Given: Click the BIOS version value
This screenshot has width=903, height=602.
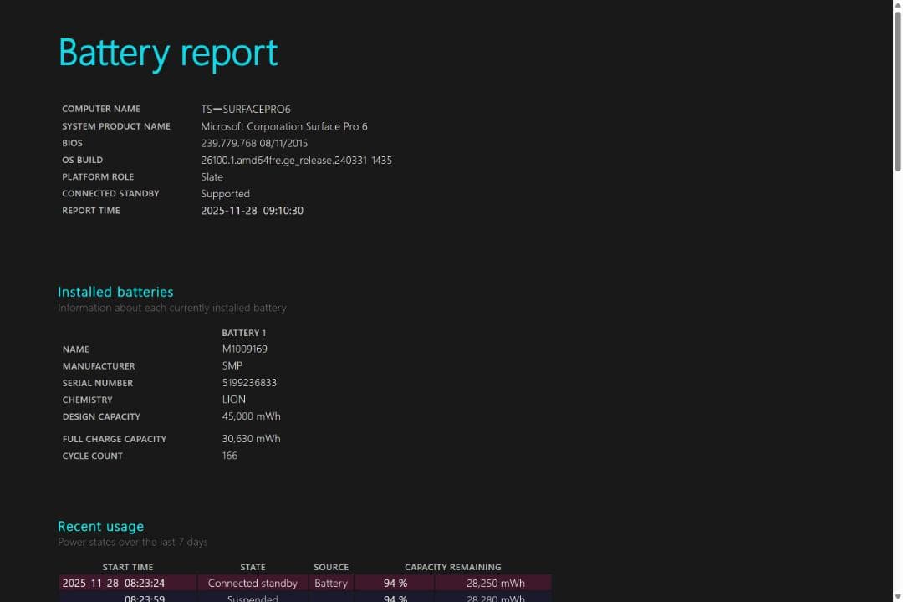Looking at the screenshot, I should coord(253,143).
